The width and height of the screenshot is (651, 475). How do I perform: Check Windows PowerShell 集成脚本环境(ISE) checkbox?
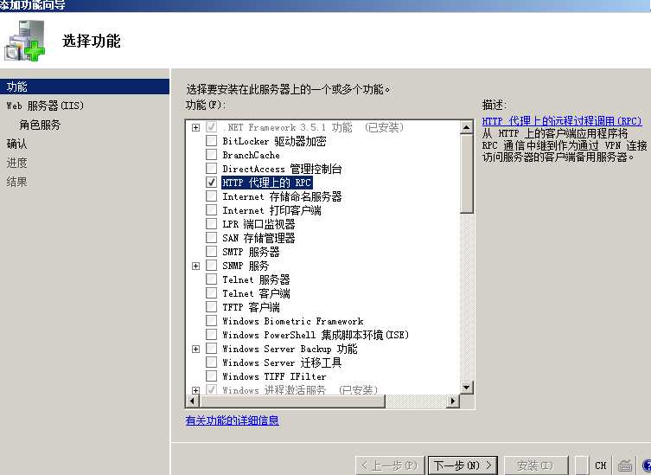(x=211, y=335)
